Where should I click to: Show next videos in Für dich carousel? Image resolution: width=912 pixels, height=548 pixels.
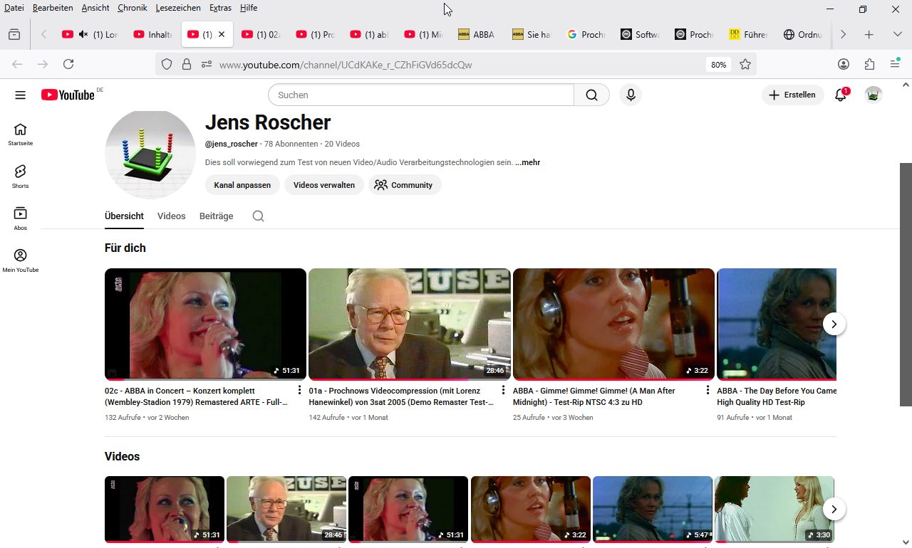coord(834,324)
